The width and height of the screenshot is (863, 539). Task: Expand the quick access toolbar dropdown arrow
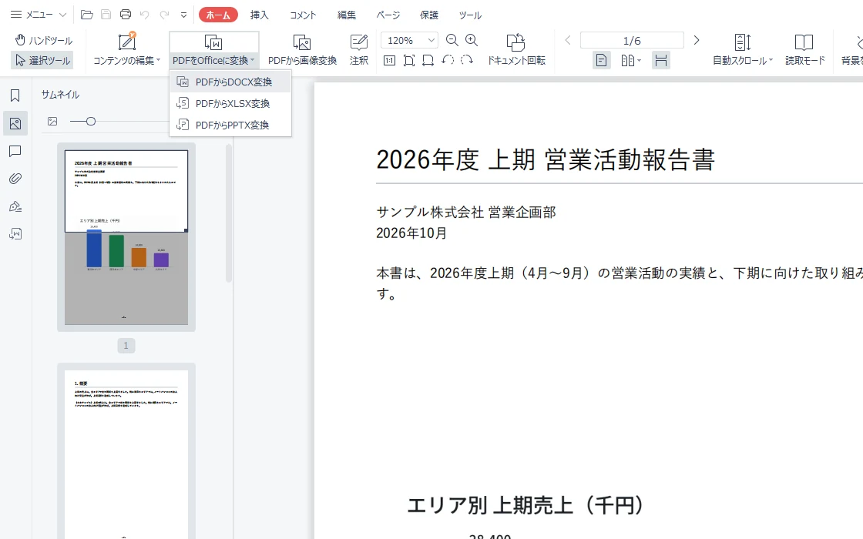(184, 15)
